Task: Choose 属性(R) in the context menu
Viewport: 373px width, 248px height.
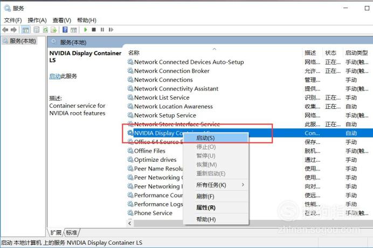Action: point(216,208)
